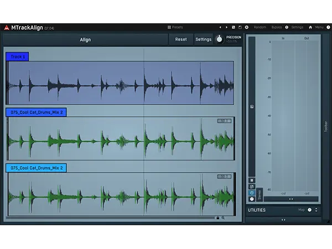Click the Track 1 waveform display

coord(120,83)
